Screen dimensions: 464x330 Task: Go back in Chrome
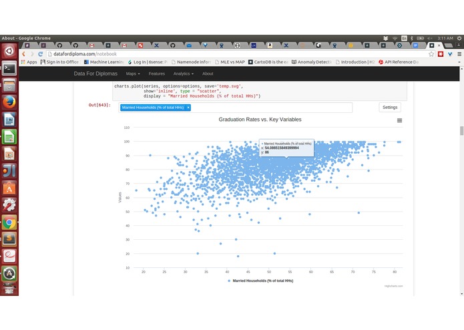tap(23, 54)
